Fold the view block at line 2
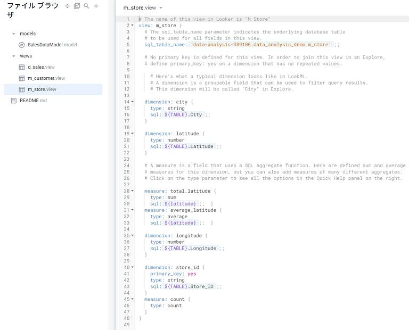The image size is (409, 330). (132, 26)
